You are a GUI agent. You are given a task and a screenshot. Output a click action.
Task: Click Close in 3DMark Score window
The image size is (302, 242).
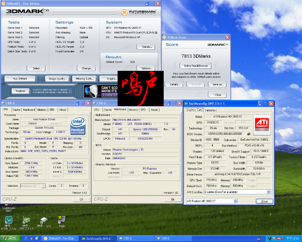point(217,95)
